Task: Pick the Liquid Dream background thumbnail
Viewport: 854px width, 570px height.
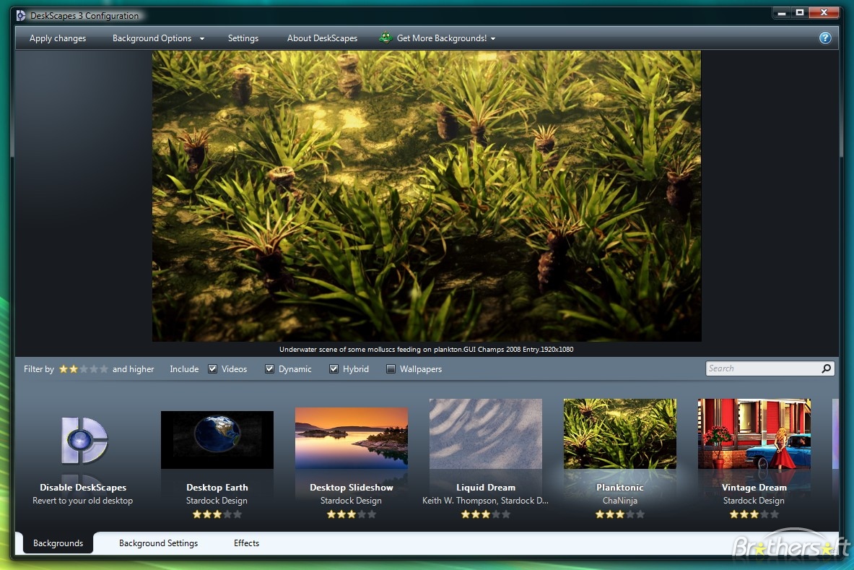Action: [x=485, y=434]
